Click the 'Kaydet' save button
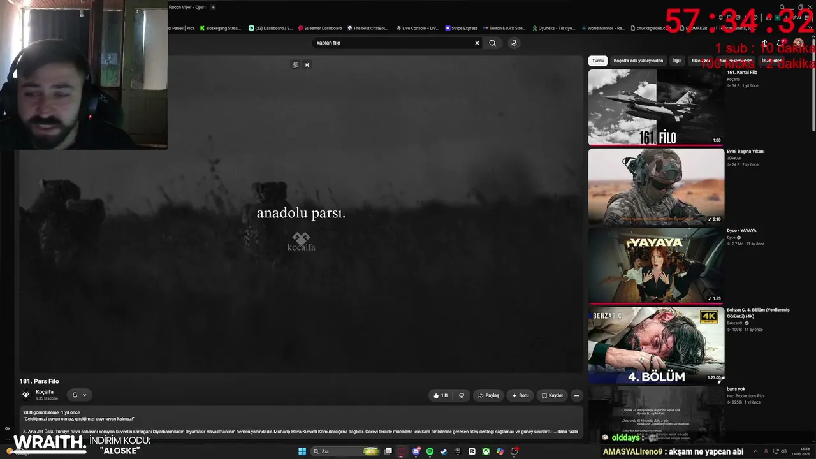The image size is (816, 459). coord(552,395)
